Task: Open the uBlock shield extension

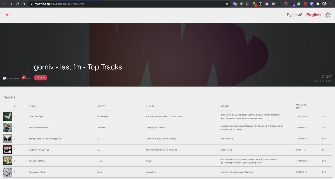Action: pyautogui.click(x=241, y=4)
